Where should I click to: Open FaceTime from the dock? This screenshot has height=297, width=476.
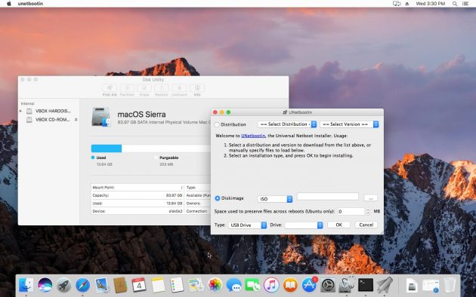click(x=252, y=285)
